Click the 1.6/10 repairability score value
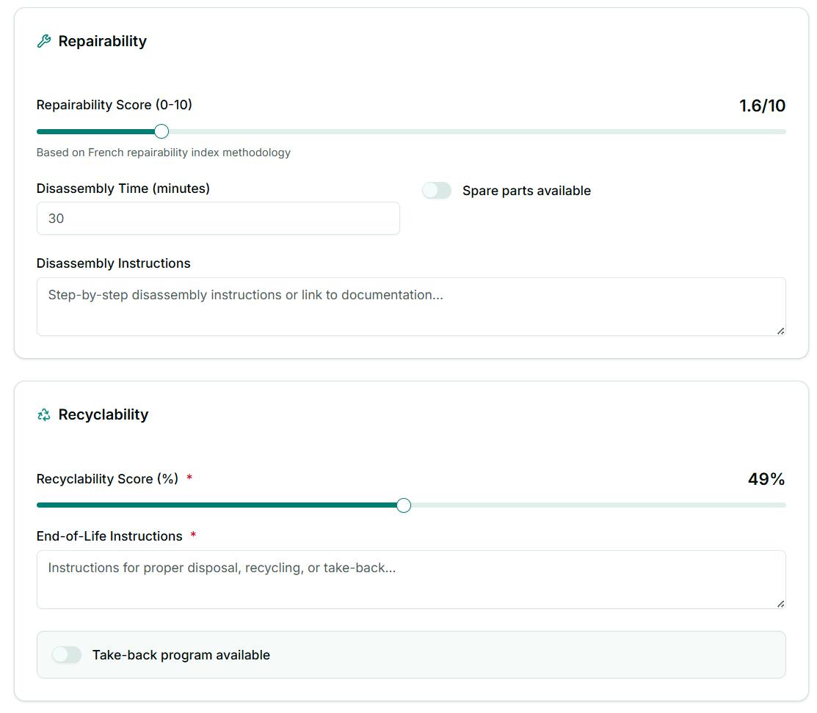 point(761,106)
